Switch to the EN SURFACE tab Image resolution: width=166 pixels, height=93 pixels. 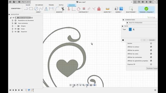pyautogui.click(x=39, y=5)
